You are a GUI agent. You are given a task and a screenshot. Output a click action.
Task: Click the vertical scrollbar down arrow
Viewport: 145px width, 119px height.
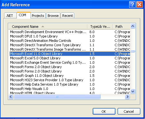point(133,92)
